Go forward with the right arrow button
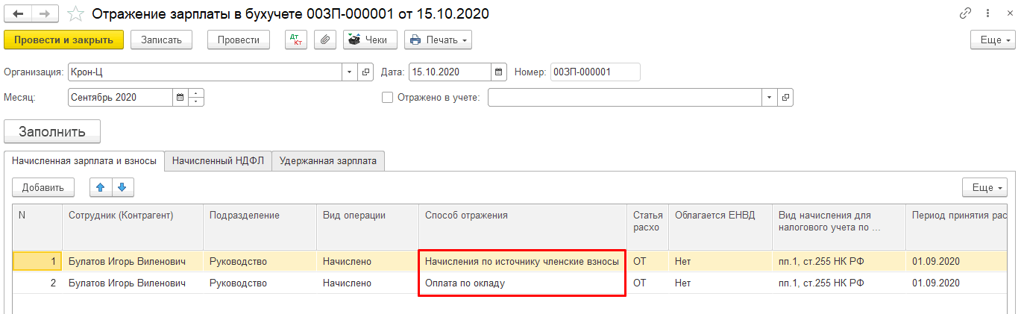 coord(45,14)
